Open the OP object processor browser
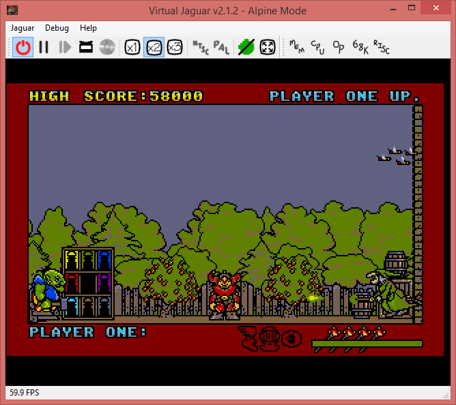The width and height of the screenshot is (456, 405). point(339,47)
